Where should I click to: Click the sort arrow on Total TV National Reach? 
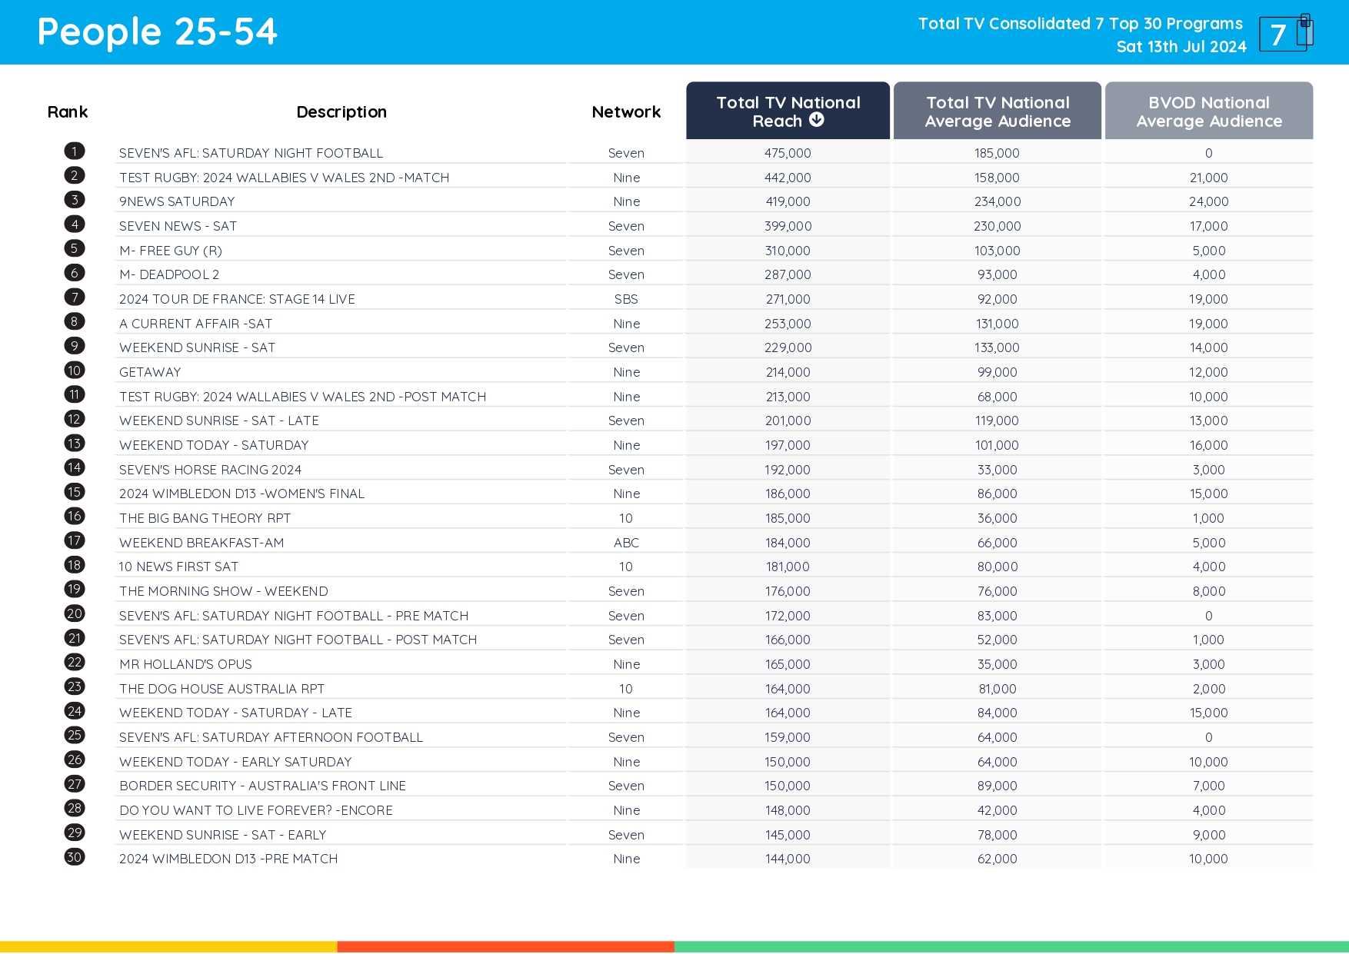(x=818, y=120)
